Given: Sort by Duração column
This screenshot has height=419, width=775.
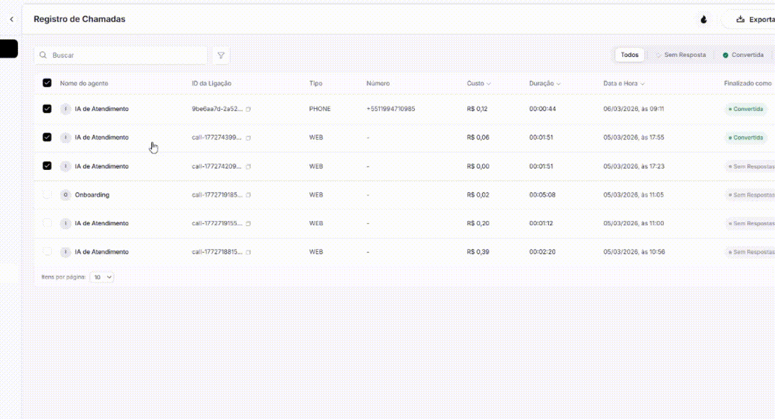Looking at the screenshot, I should pos(545,83).
